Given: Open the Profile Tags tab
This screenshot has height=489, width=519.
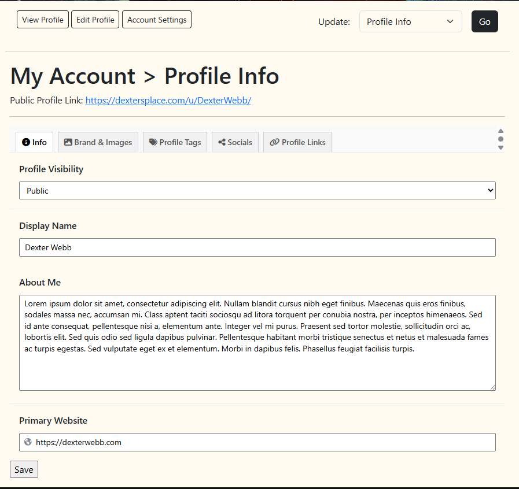Looking at the screenshot, I should click(x=175, y=142).
